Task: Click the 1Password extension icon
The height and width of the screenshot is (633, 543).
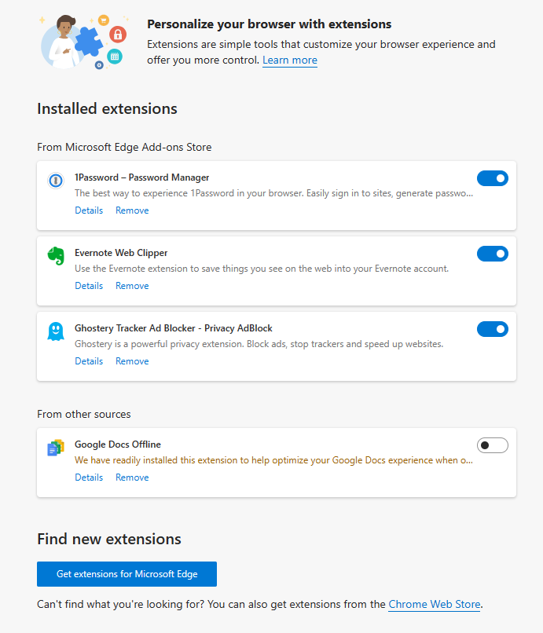Action: coord(55,181)
